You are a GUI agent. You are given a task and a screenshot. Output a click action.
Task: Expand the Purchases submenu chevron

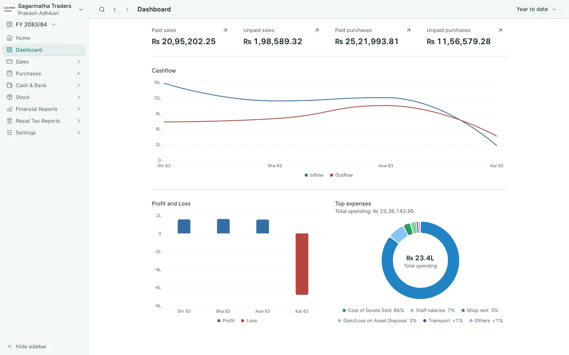pos(79,73)
